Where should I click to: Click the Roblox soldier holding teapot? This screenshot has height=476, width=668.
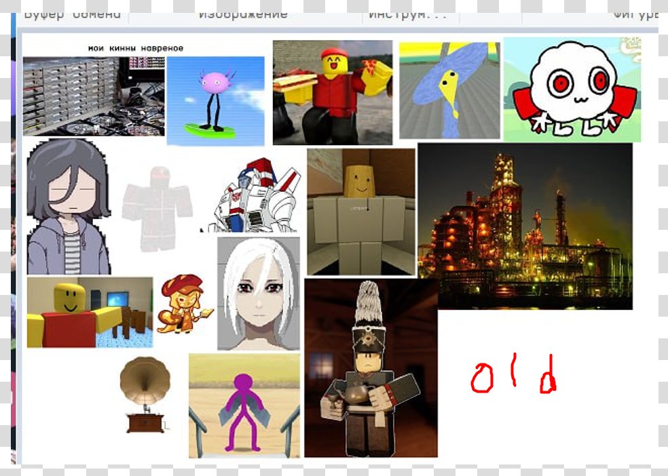click(x=371, y=368)
